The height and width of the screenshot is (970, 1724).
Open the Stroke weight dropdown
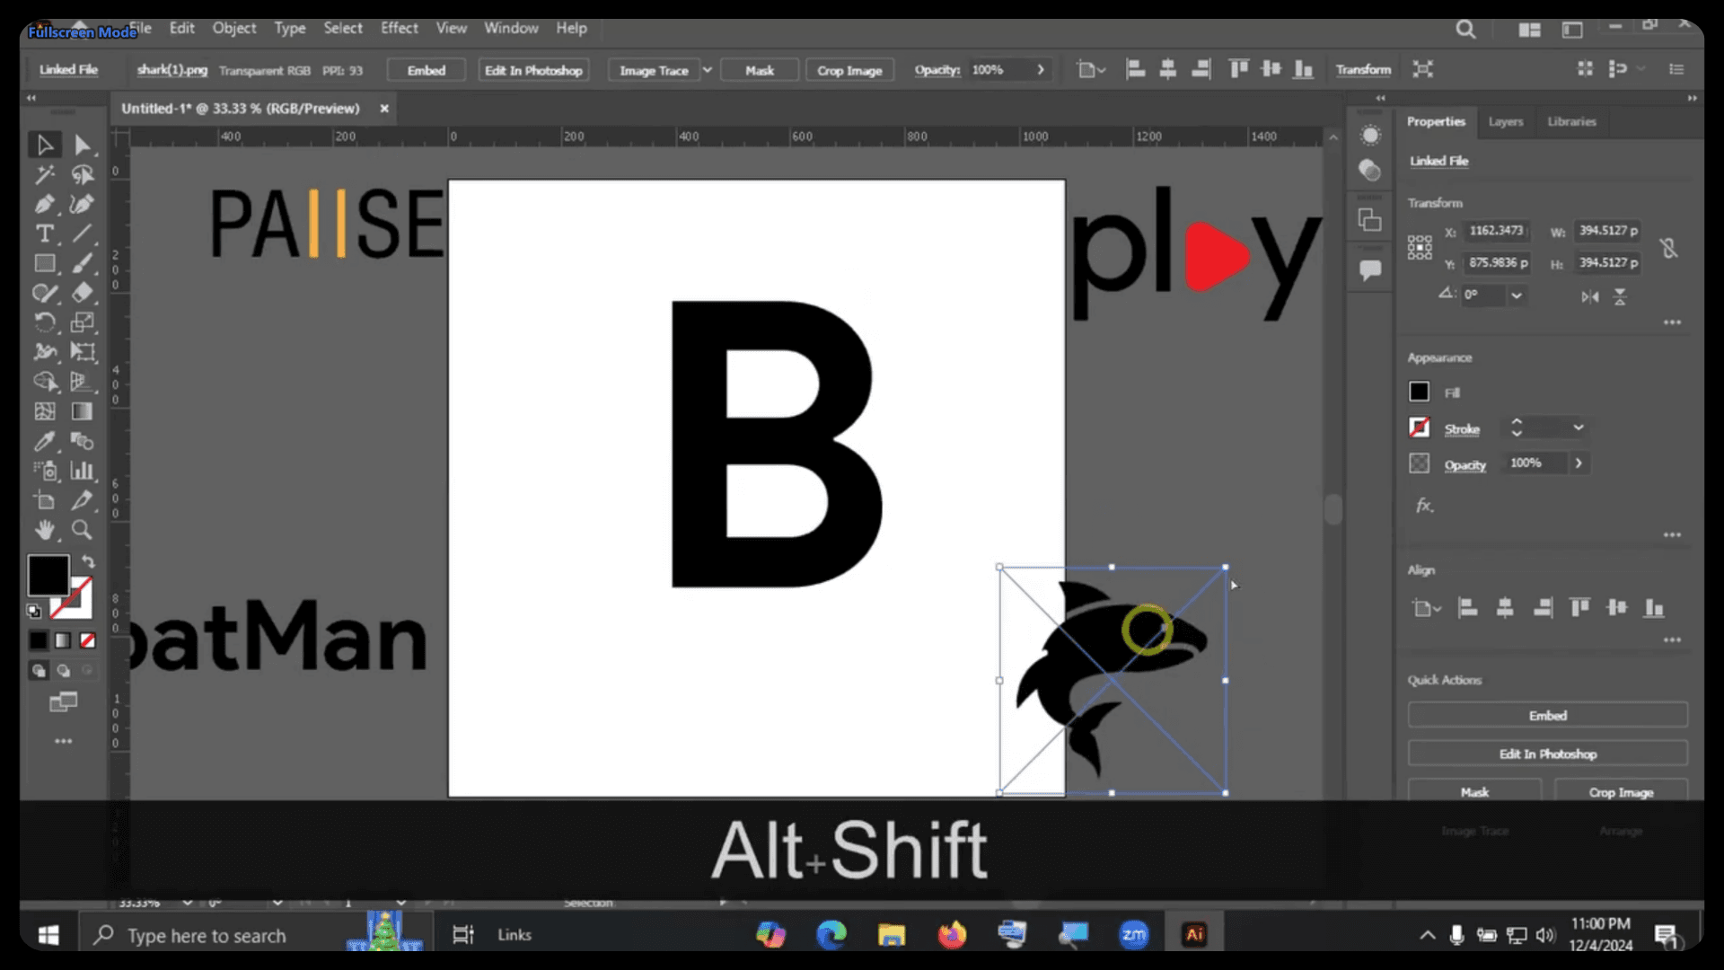click(1579, 428)
